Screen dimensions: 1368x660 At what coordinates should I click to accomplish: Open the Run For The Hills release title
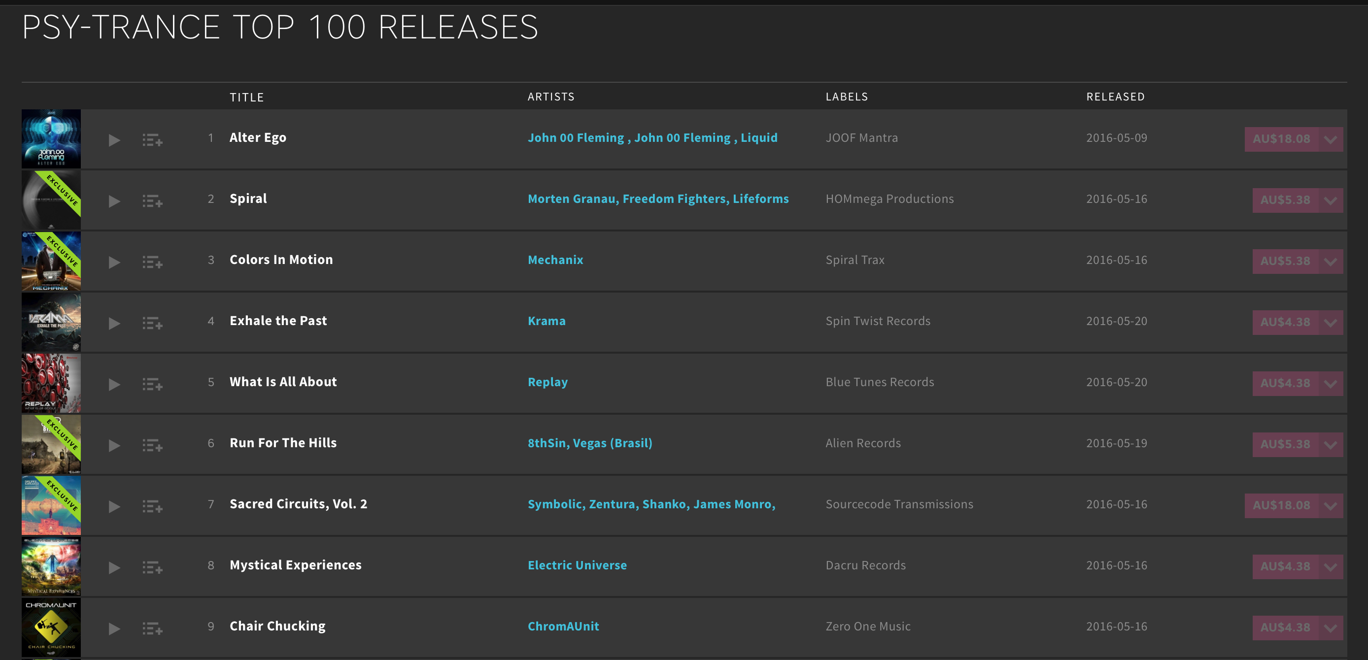click(283, 443)
